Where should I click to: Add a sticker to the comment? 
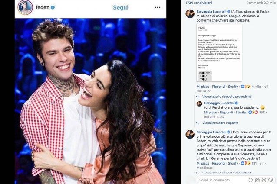coord(270,180)
